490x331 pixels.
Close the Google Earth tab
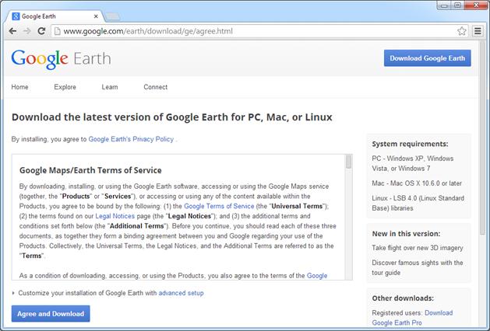click(x=96, y=16)
